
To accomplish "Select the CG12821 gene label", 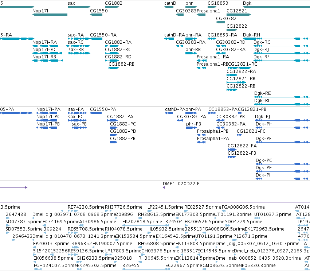I will [237, 11].
